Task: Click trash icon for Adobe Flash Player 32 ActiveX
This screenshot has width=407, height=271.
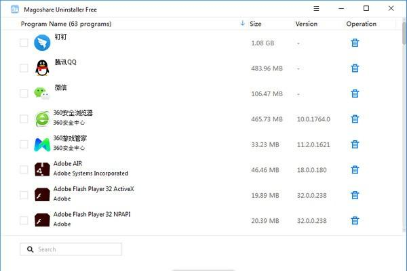Action: pos(355,195)
